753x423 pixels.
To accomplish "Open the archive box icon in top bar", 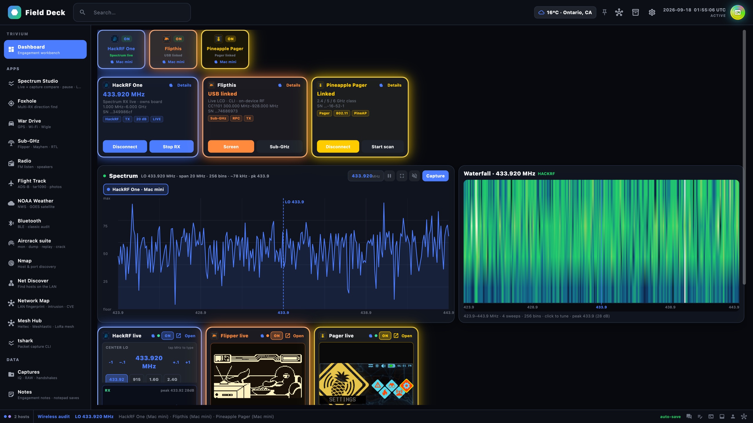I will pyautogui.click(x=635, y=12).
